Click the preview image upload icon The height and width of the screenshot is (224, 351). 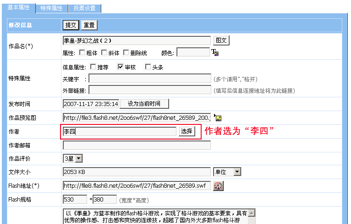pos(218,118)
